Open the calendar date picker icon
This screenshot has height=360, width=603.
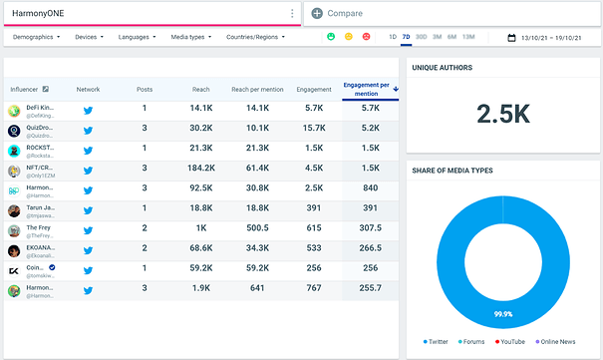coord(511,38)
